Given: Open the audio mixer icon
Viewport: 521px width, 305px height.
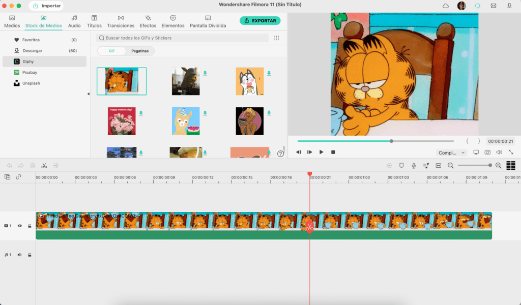Looking at the screenshot, I should (426, 166).
